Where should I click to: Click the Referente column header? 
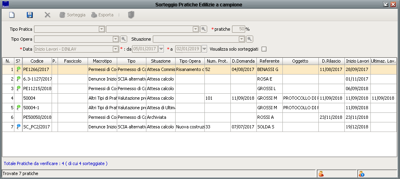tap(269, 61)
